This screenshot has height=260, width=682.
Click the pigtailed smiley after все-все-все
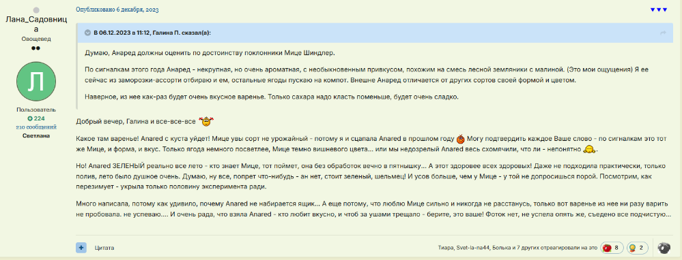click(x=207, y=121)
